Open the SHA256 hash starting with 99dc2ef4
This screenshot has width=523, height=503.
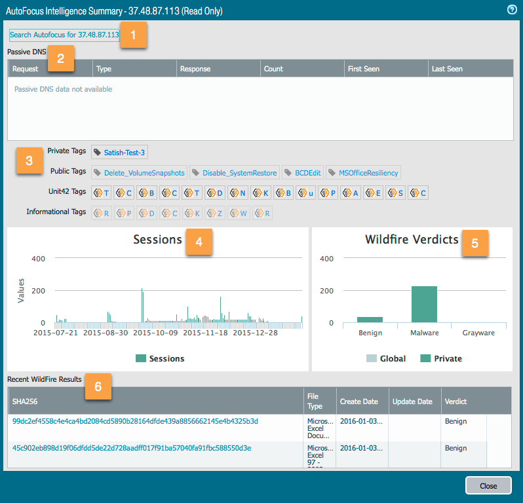[x=135, y=421]
